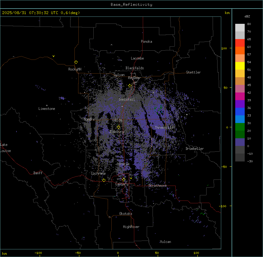
Task: Click the Sylvan label
Action: [119, 75]
